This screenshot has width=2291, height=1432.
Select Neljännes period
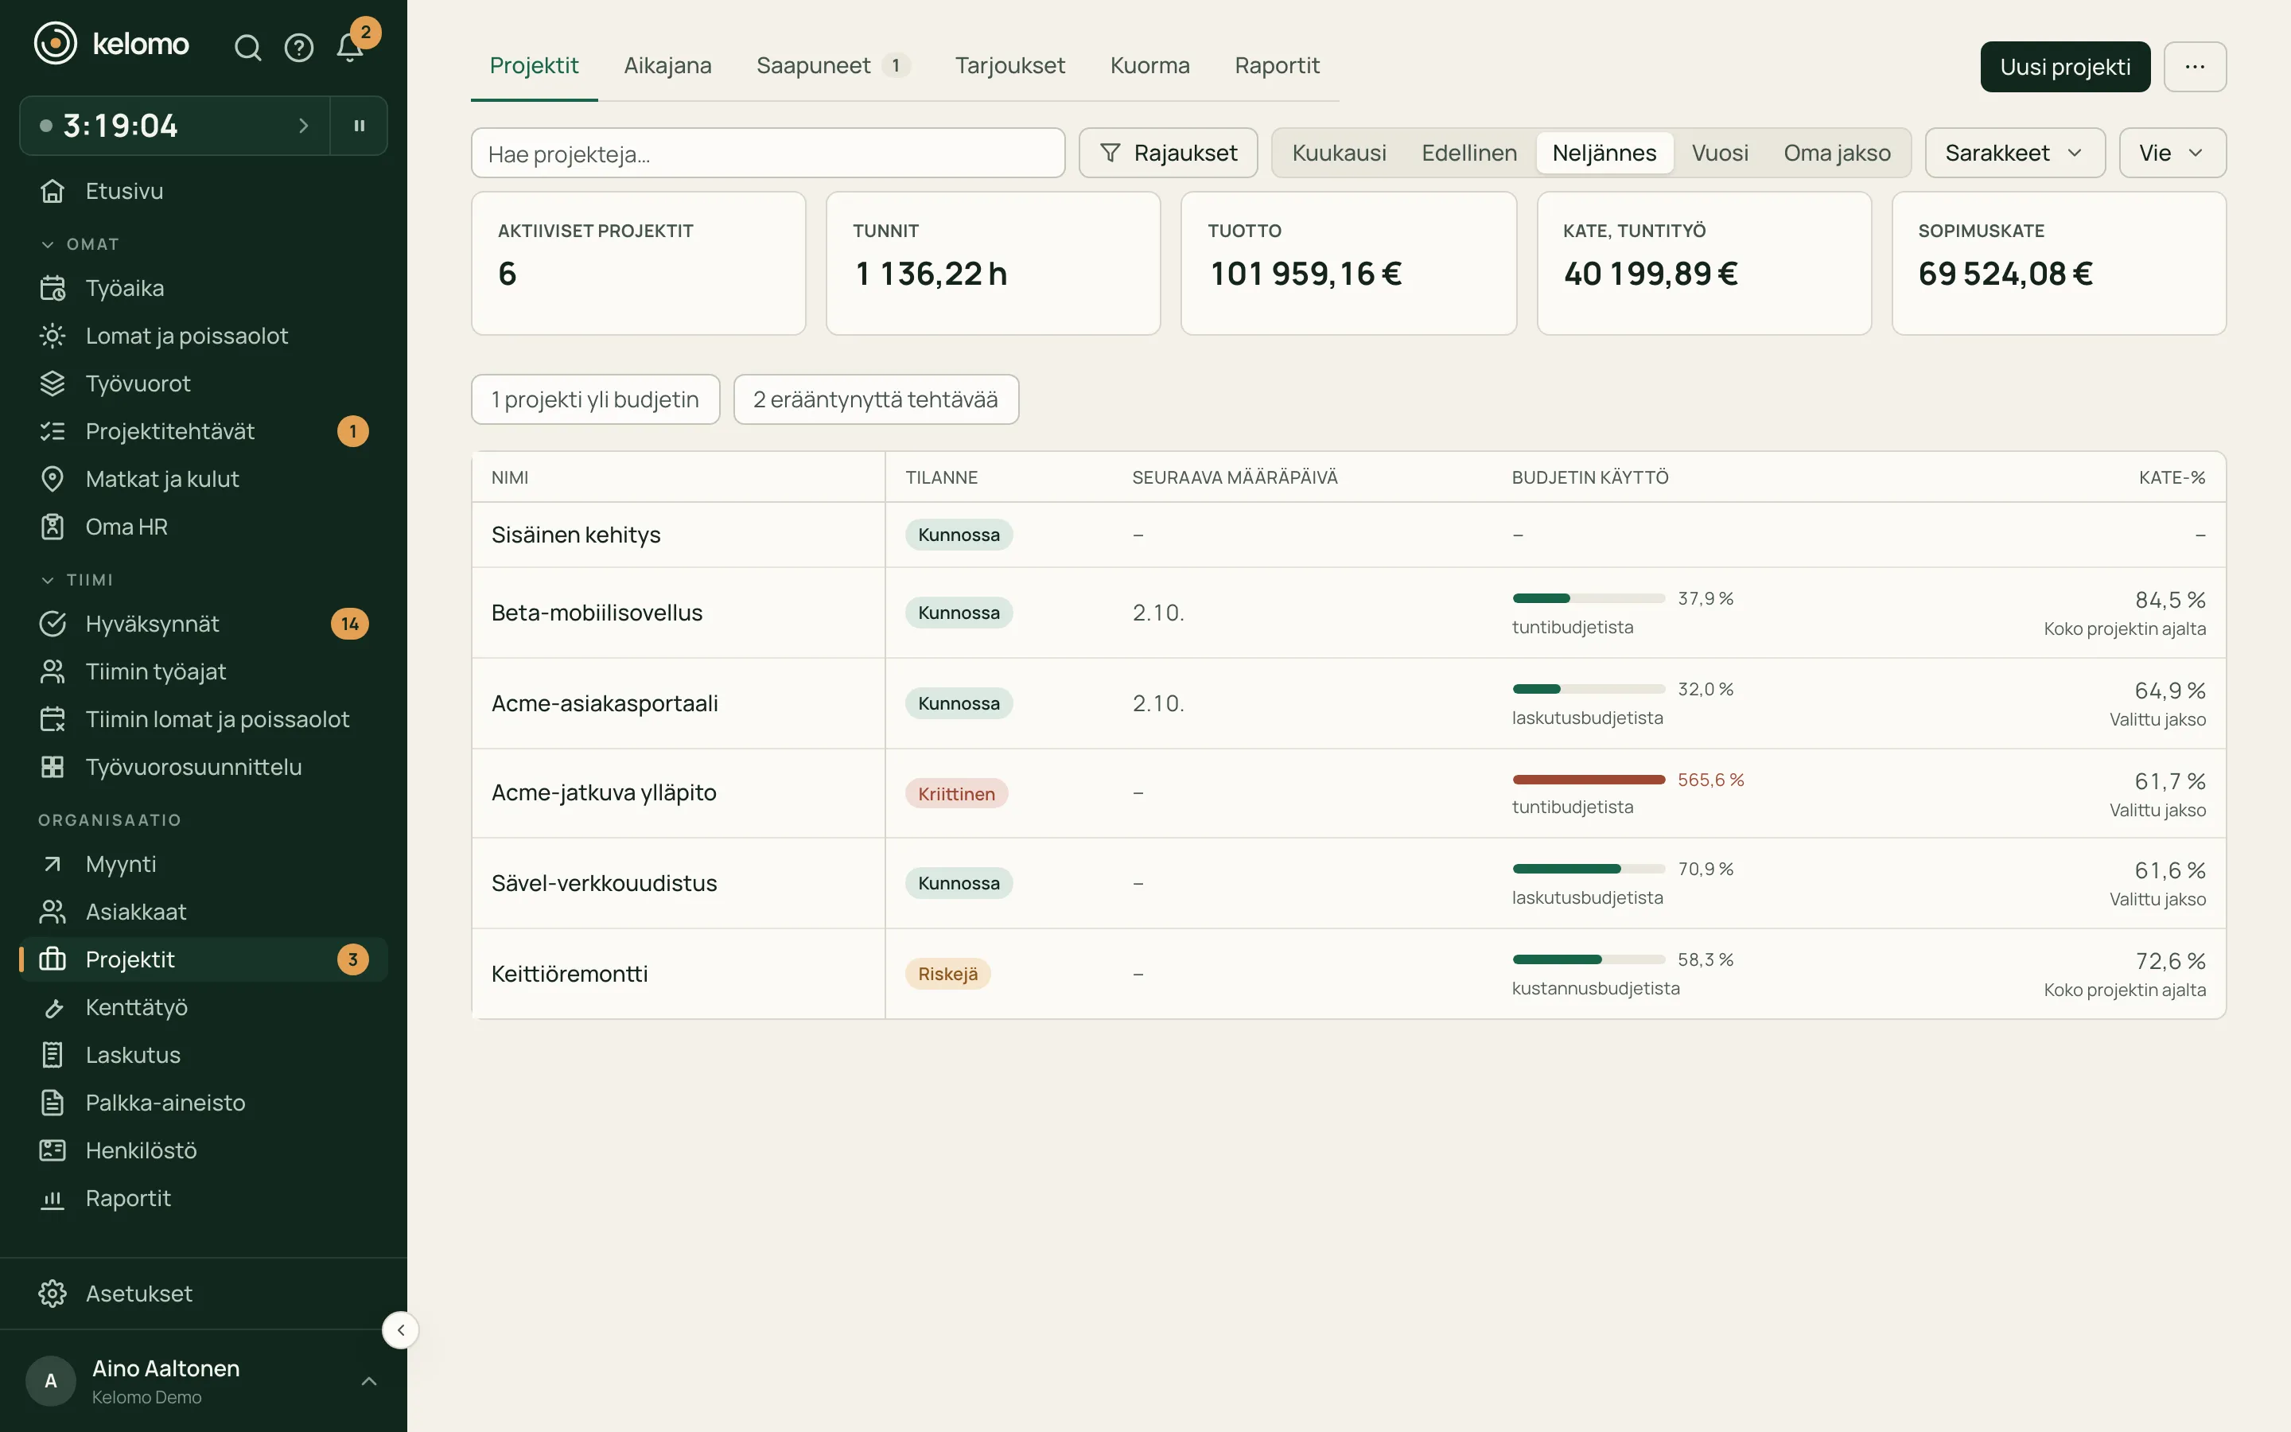(x=1604, y=153)
